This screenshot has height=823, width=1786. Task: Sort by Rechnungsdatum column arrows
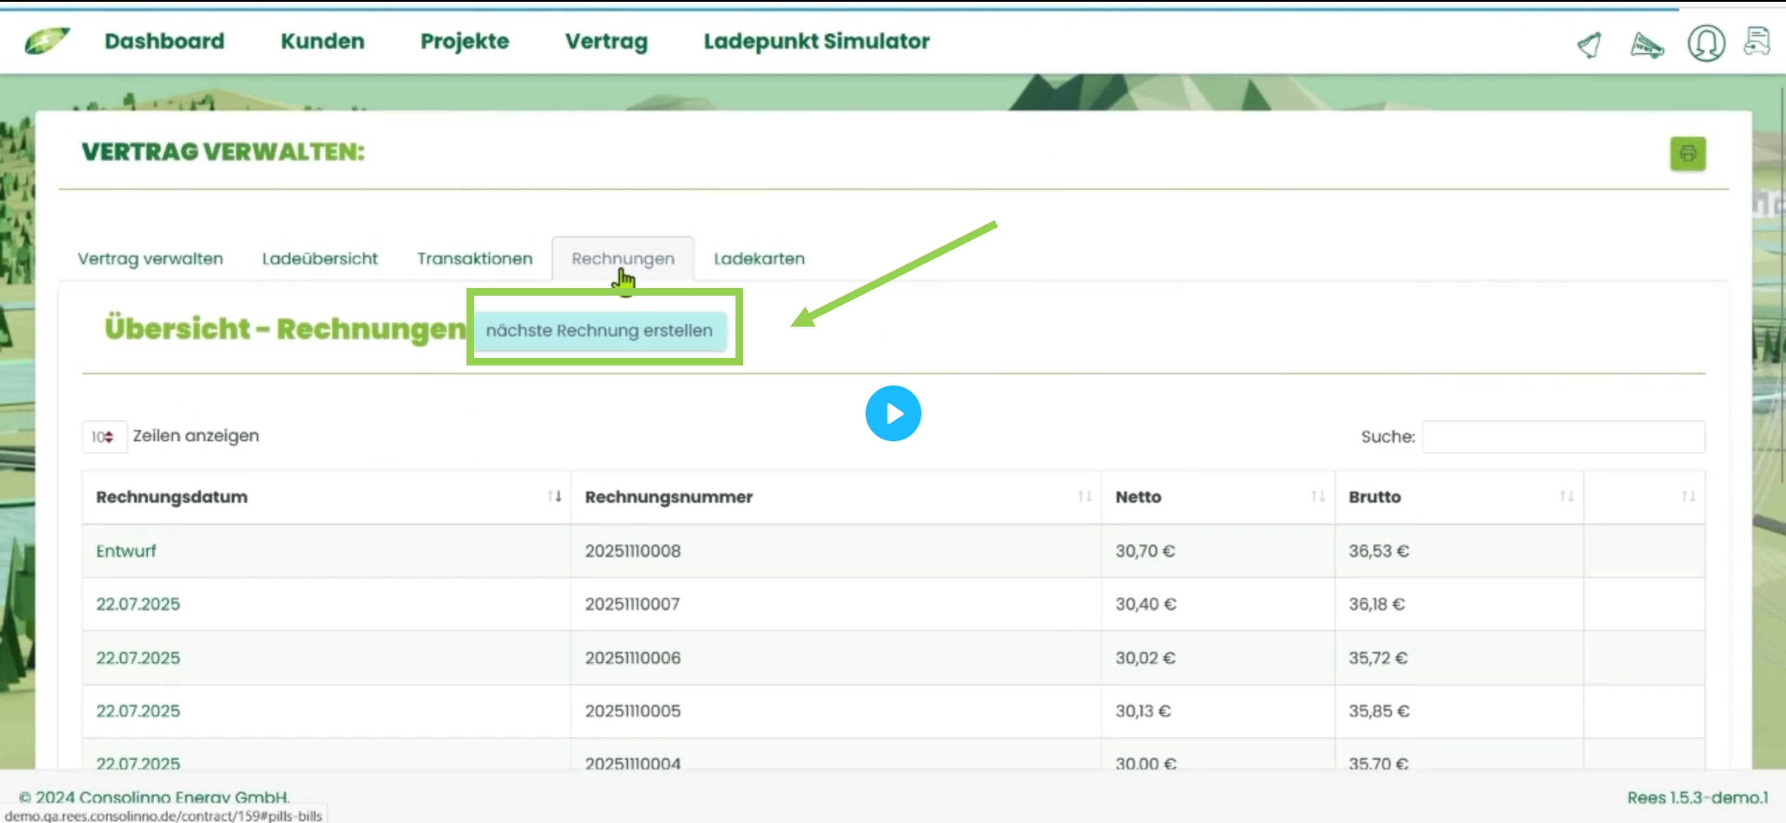(554, 497)
